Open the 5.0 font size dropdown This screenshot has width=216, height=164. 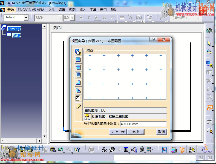73,18
